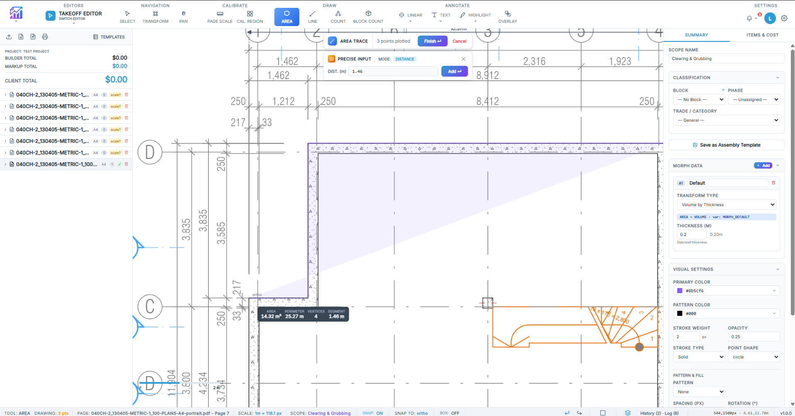The image size is (795, 416).
Task: Open the Transform tool
Action: [155, 17]
